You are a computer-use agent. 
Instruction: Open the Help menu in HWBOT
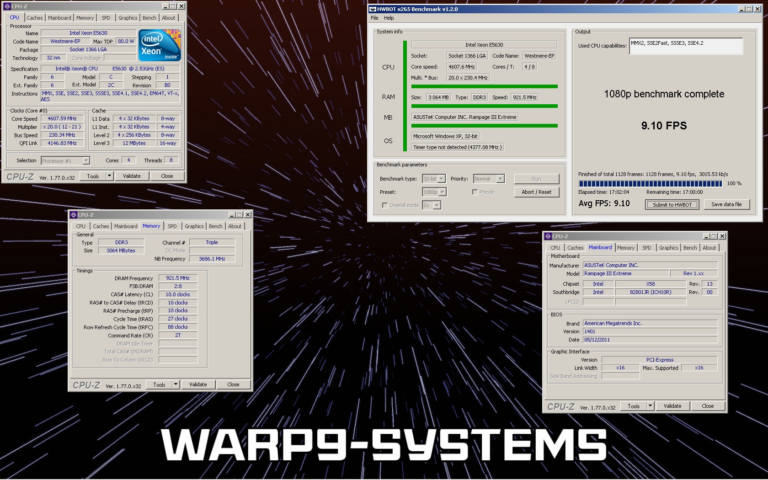coord(389,18)
